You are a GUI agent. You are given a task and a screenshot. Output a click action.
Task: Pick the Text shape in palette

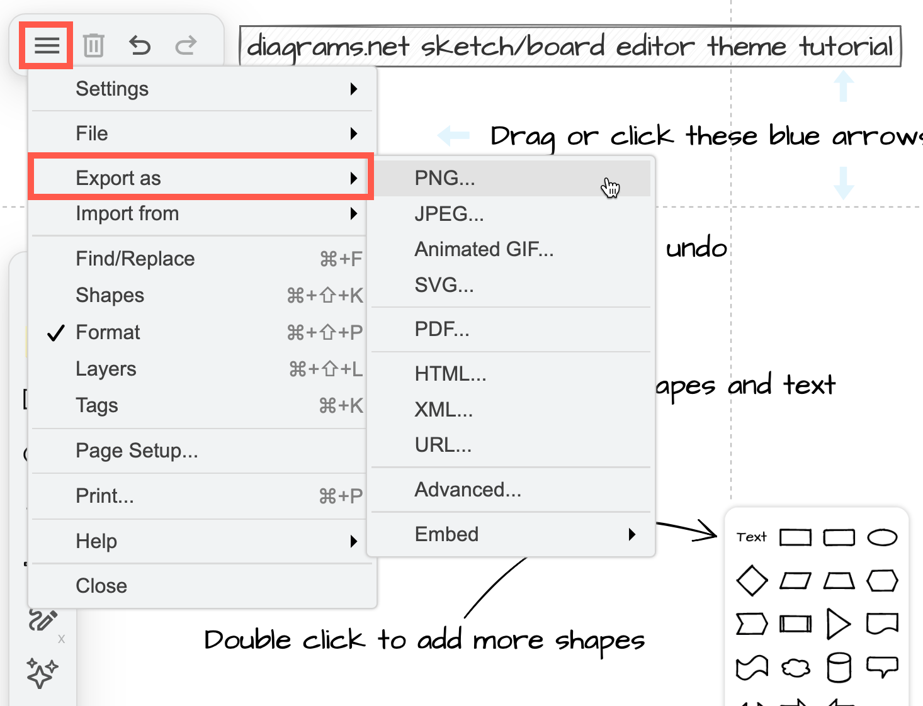[752, 537]
